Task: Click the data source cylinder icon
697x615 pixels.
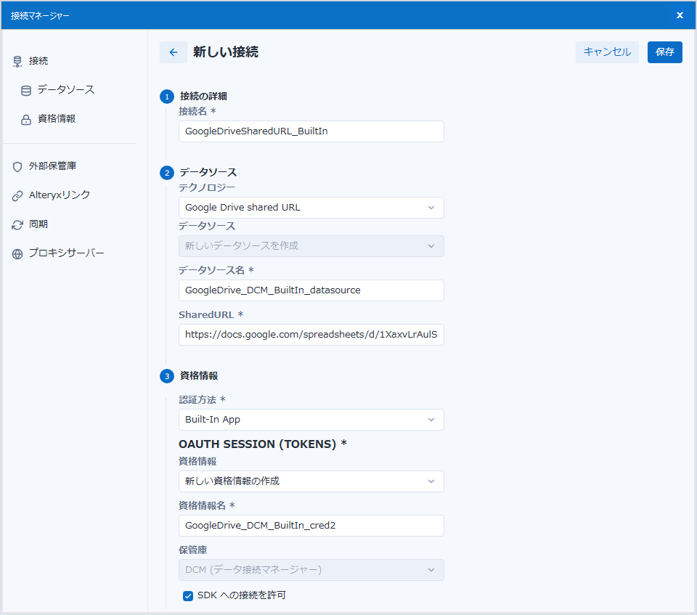Action: pyautogui.click(x=26, y=91)
